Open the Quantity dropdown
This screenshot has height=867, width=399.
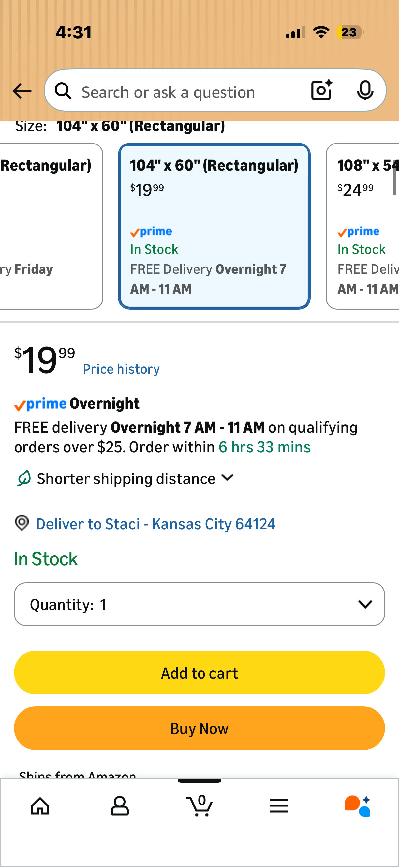pyautogui.click(x=199, y=604)
